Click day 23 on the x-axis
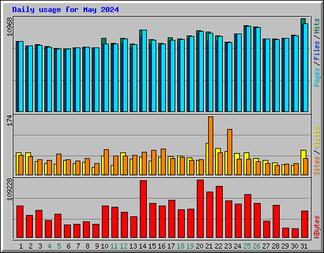The height and width of the screenshot is (253, 324). pos(228,246)
